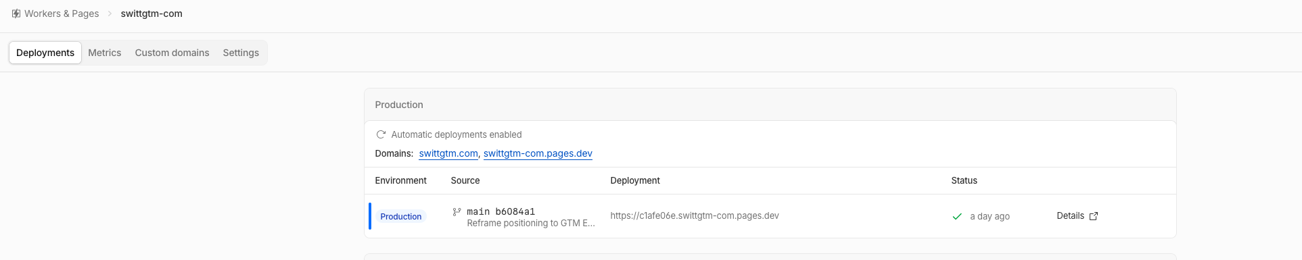The image size is (1302, 260).
Task: Click Automatic deployments enabled text
Action: (457, 134)
